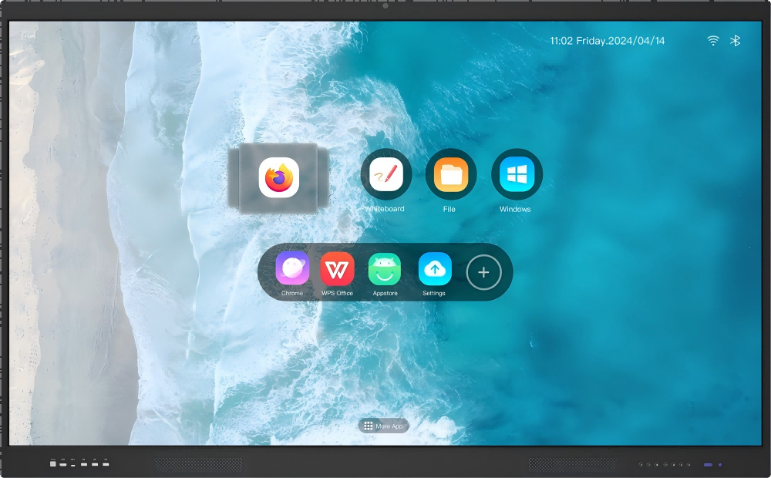Image resolution: width=771 pixels, height=478 pixels.
Task: Switch to Windows via its icon
Action: (x=516, y=174)
